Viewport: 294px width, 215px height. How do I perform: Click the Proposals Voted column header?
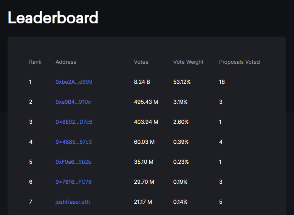coord(239,62)
